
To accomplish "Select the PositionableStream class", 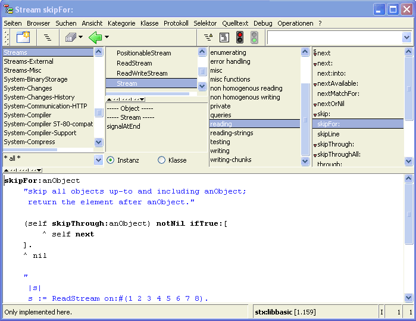I will [152, 53].
